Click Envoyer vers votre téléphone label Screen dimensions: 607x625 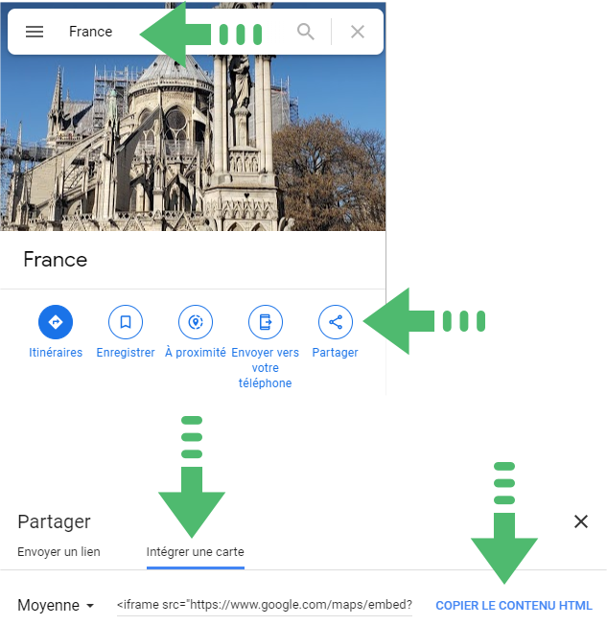pos(266,367)
